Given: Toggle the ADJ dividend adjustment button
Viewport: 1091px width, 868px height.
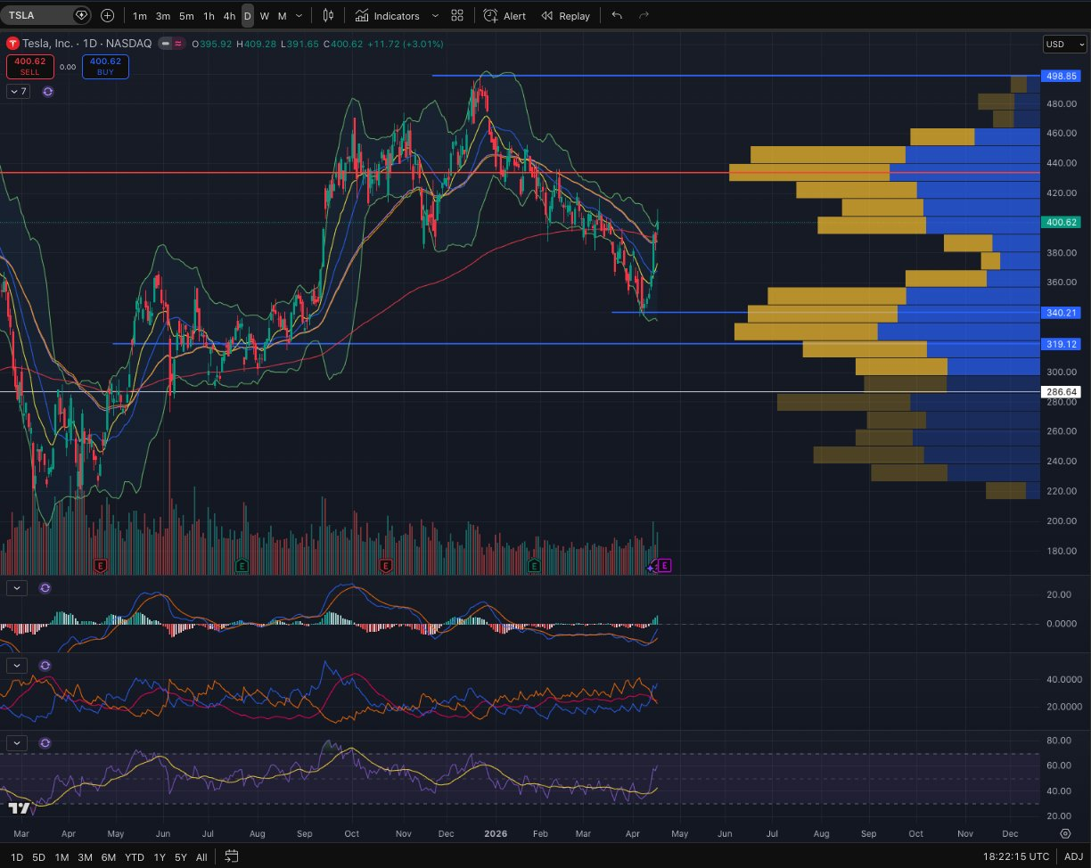Looking at the screenshot, I should coord(1072,856).
